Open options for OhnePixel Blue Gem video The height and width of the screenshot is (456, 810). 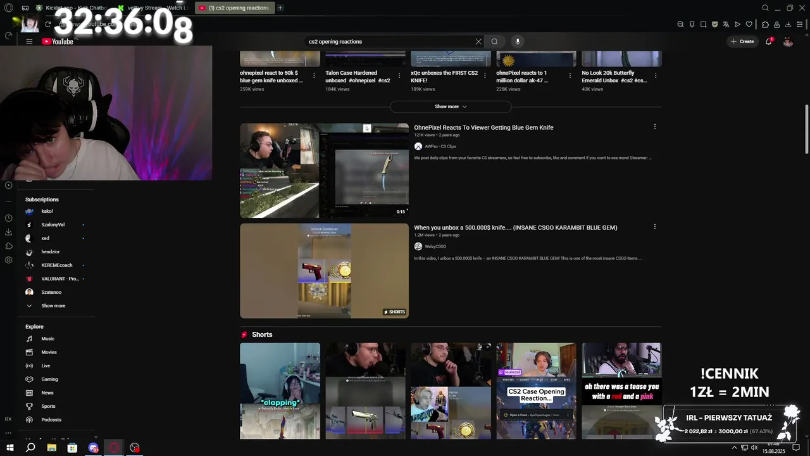point(654,127)
